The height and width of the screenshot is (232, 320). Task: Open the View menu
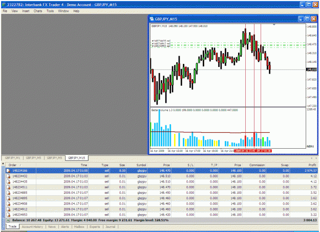14,11
